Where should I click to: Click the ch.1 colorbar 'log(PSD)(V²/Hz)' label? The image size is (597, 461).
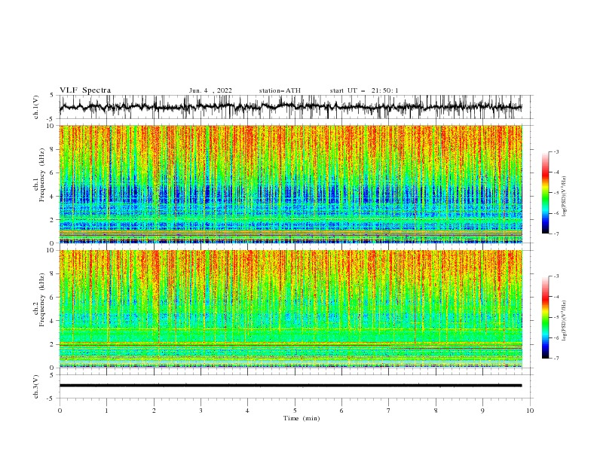pyautogui.click(x=565, y=197)
